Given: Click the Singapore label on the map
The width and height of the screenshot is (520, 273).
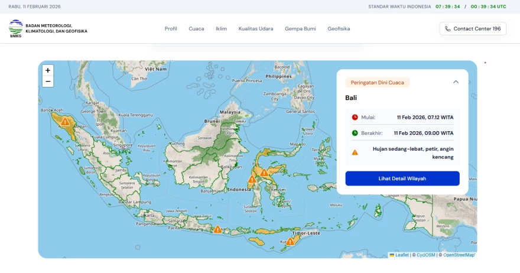Looking at the screenshot, I should (x=123, y=145).
